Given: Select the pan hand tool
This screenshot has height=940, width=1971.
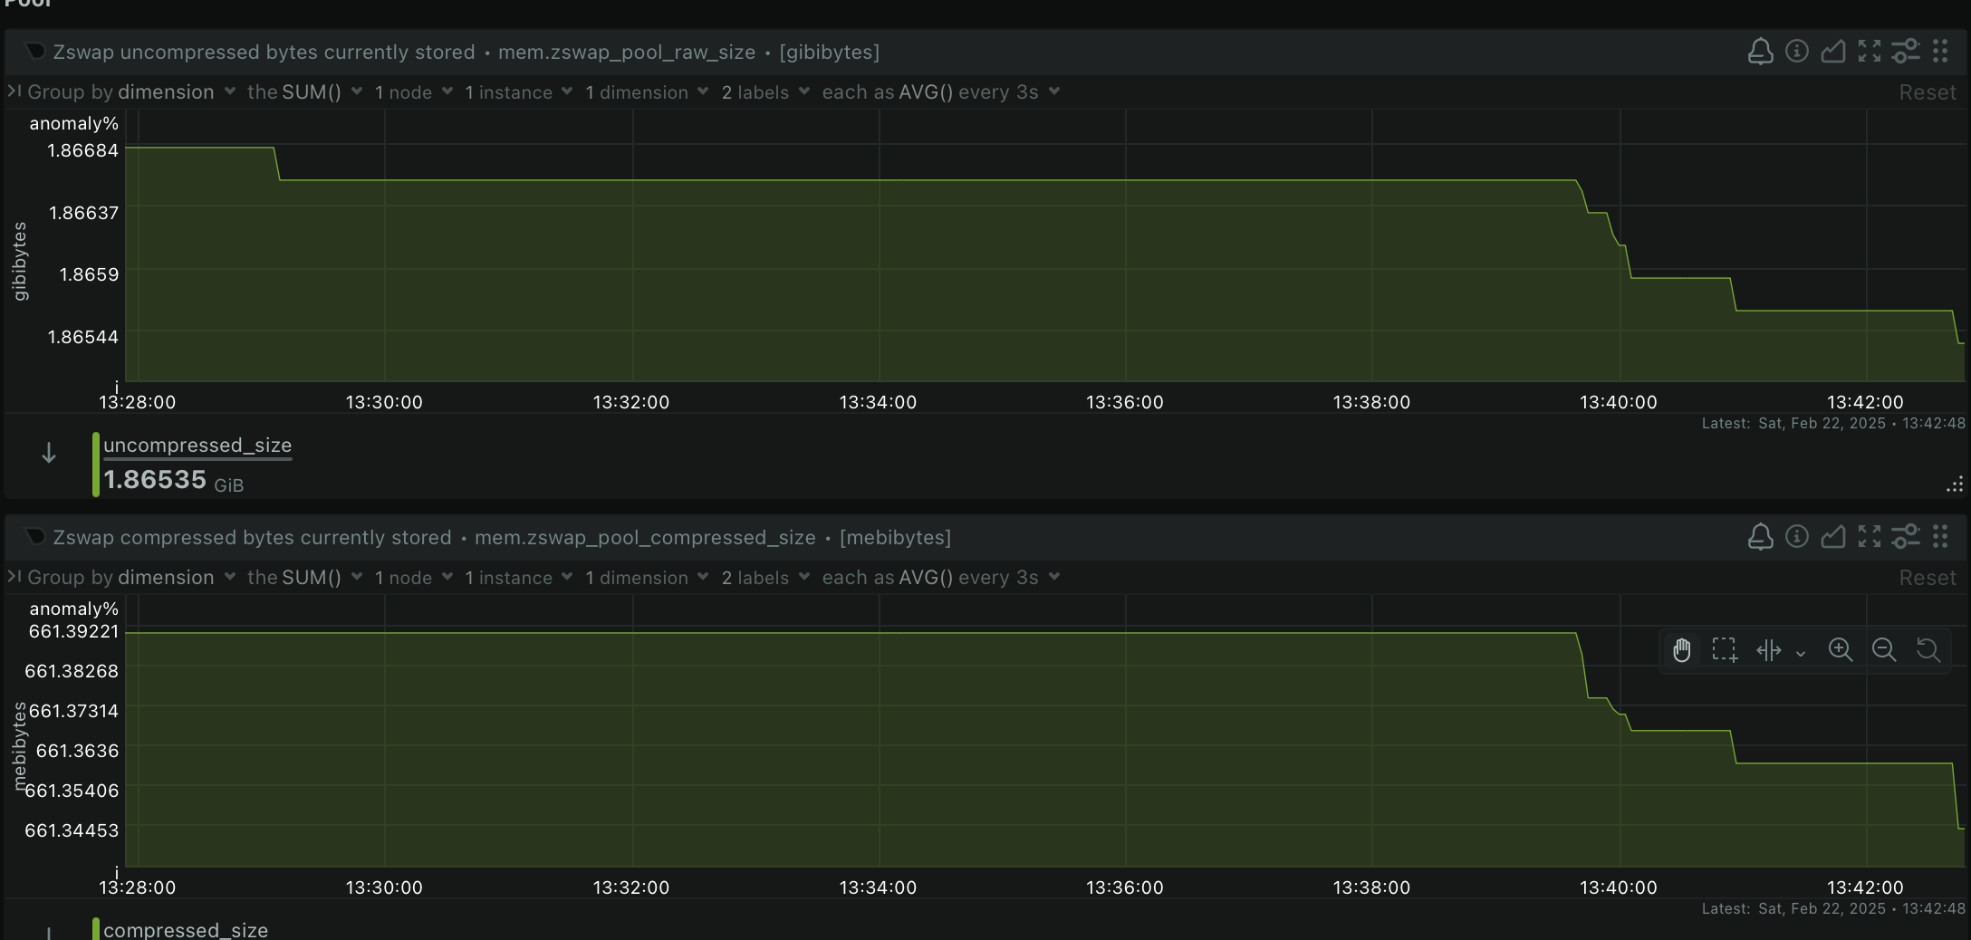Looking at the screenshot, I should (1682, 650).
